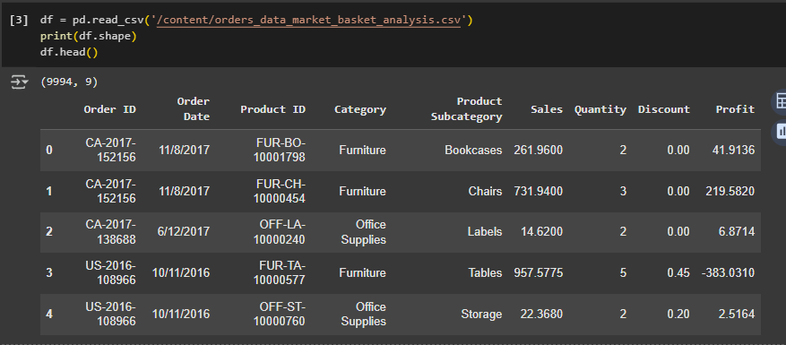This screenshot has width=786, height=345.
Task: Click the Sales column header
Action: click(x=547, y=109)
